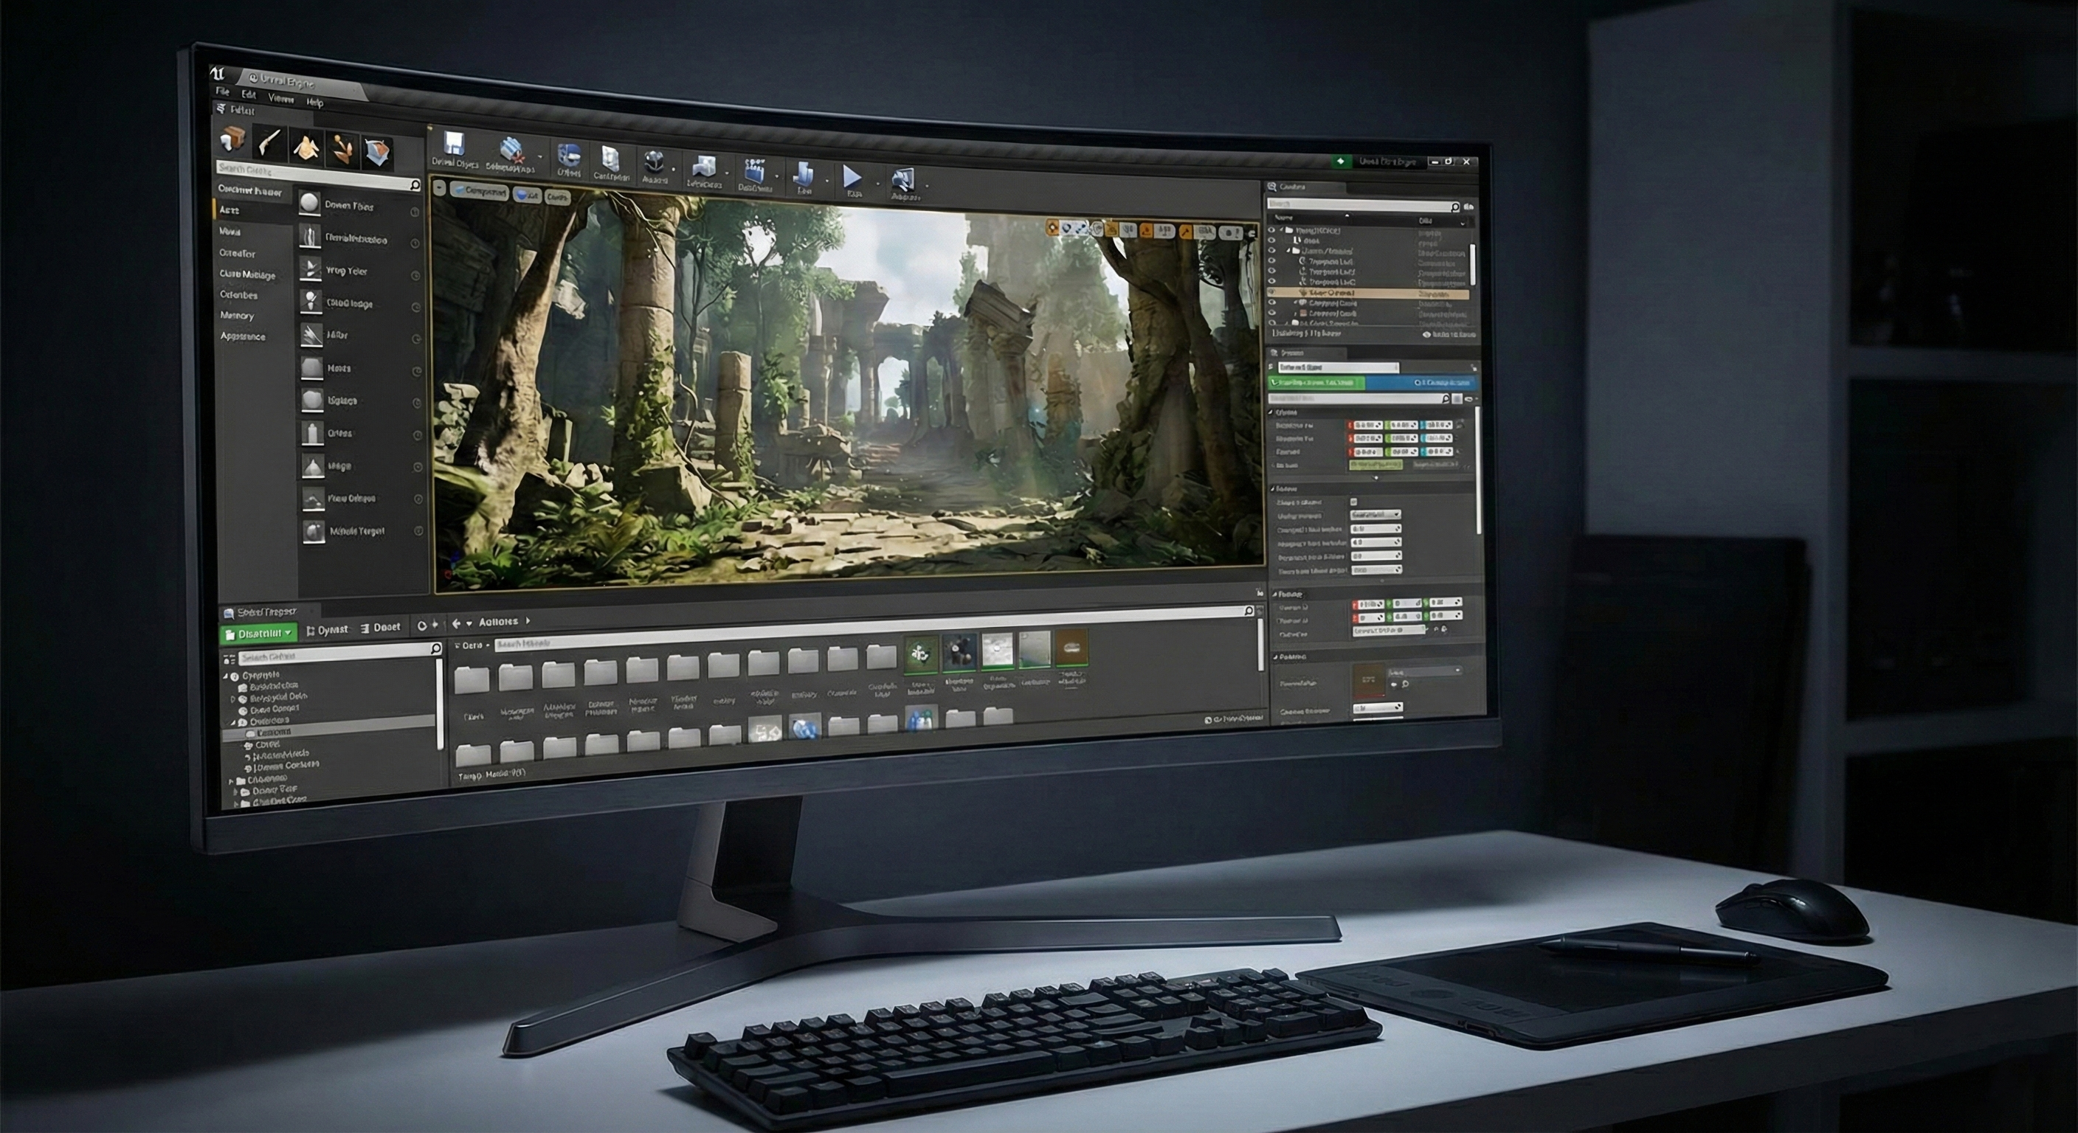Open the Help menu
This screenshot has width=2078, height=1133.
(x=314, y=103)
